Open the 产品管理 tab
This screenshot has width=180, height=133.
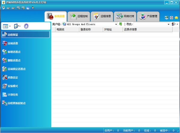coord(149,16)
